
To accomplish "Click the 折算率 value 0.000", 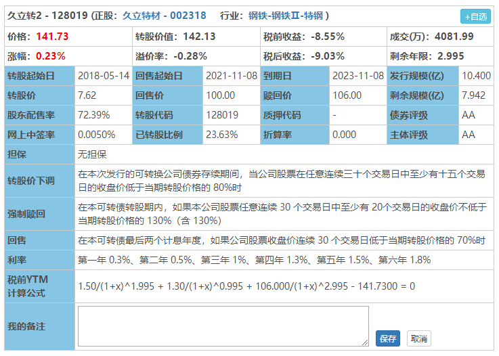I will tap(344, 135).
